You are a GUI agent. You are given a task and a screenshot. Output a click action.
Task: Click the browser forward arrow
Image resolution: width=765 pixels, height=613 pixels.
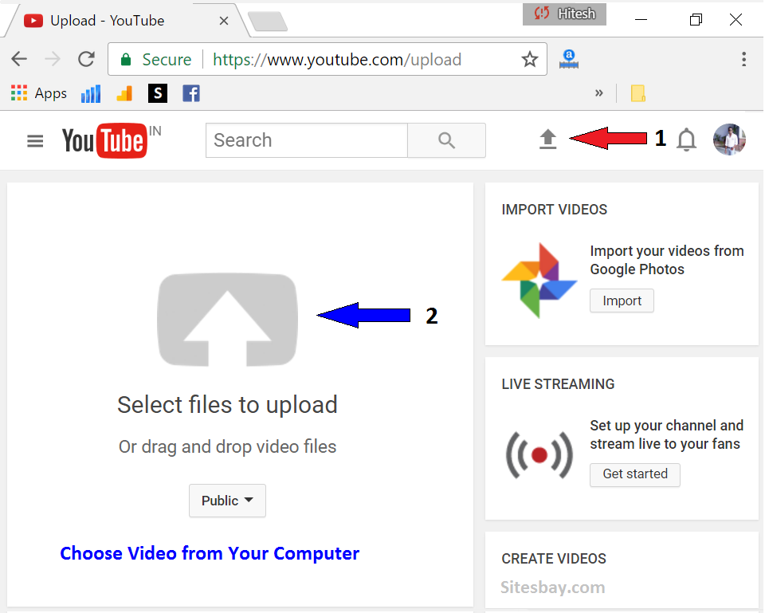tap(53, 59)
